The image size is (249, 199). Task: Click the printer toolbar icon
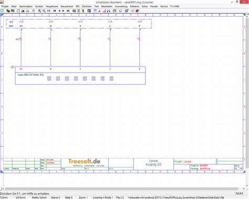click(x=27, y=11)
